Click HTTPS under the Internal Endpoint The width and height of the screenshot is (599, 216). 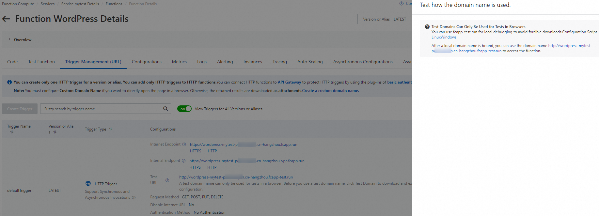[195, 167]
